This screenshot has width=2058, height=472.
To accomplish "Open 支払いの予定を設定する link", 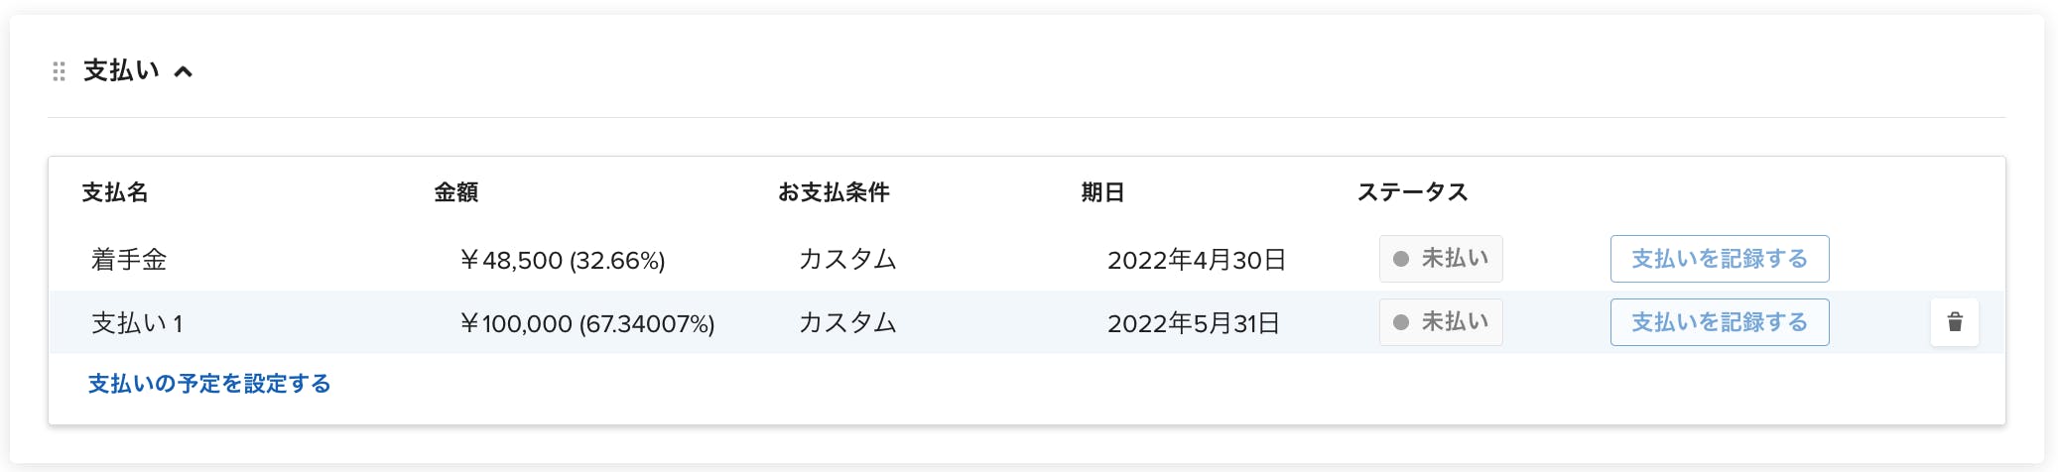I will click(209, 384).
